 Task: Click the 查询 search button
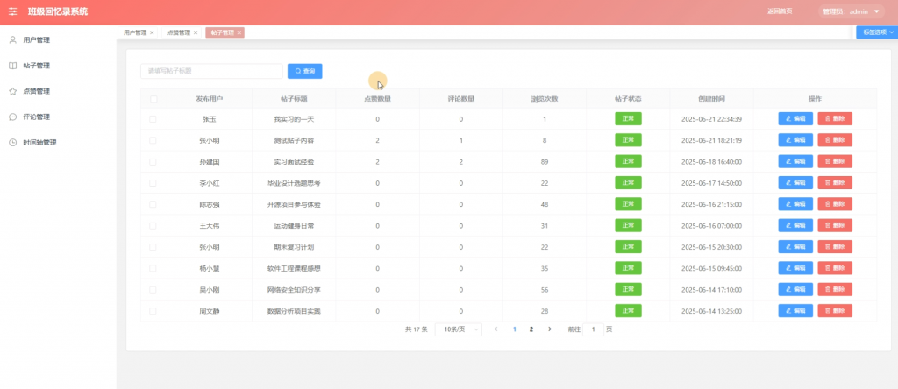click(x=304, y=71)
